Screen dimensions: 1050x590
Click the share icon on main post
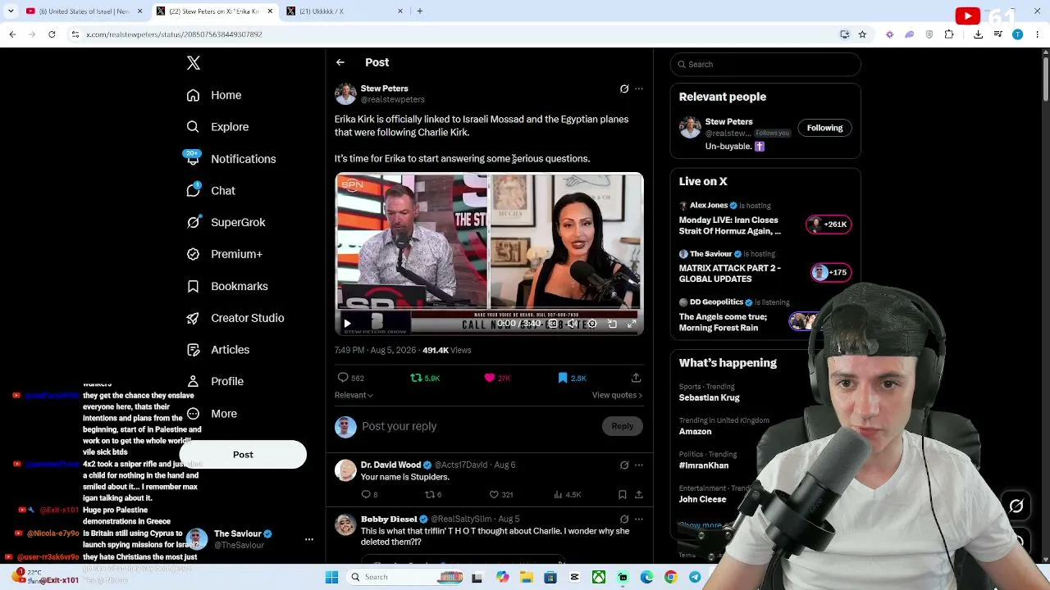[636, 378]
